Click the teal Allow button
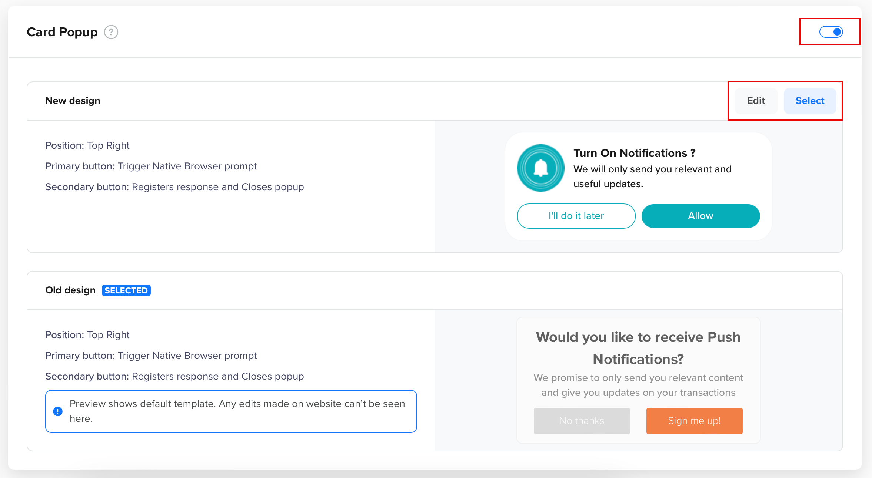 pyautogui.click(x=700, y=216)
